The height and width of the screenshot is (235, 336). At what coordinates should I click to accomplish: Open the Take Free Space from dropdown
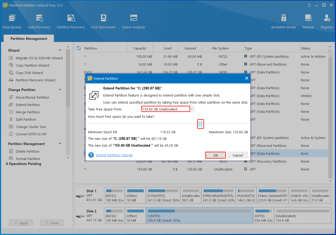coord(192,109)
